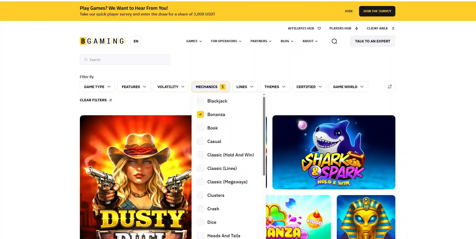476x239 pixels.
Task: Open the About navigation menu
Action: [310, 41]
